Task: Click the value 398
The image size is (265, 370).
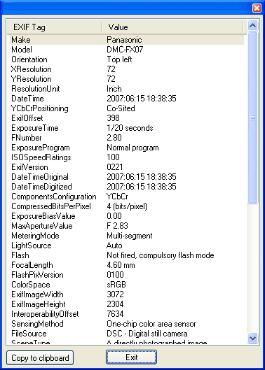Action: (113, 118)
